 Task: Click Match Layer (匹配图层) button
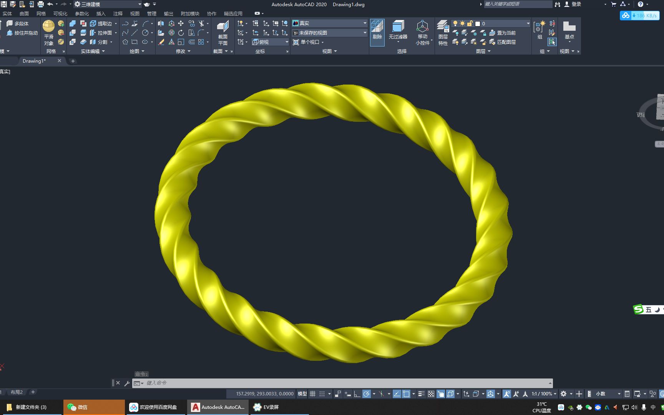pyautogui.click(x=503, y=42)
